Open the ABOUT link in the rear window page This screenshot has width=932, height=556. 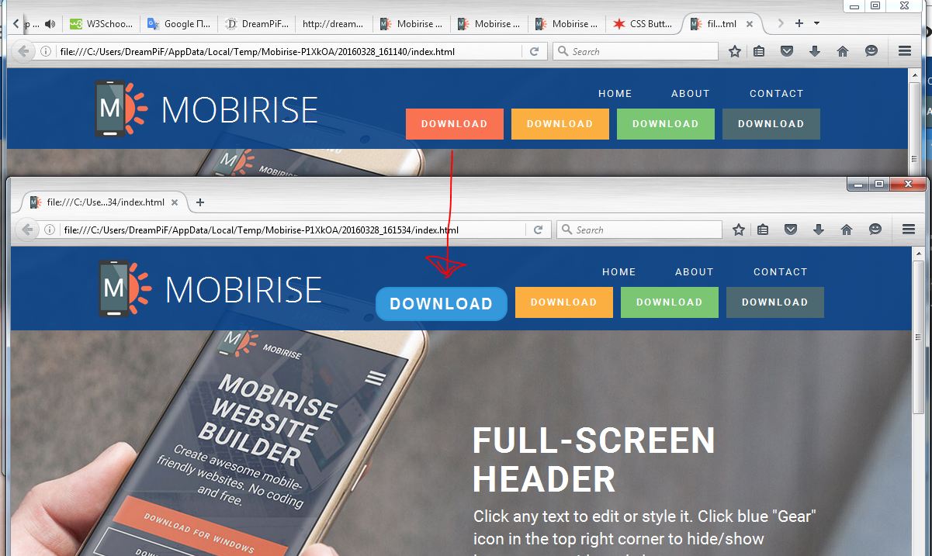coord(691,94)
